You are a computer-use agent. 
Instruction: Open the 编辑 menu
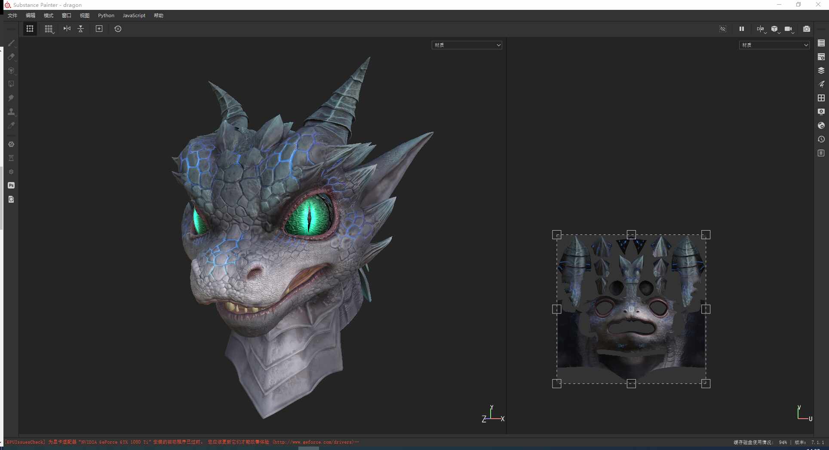coord(31,15)
